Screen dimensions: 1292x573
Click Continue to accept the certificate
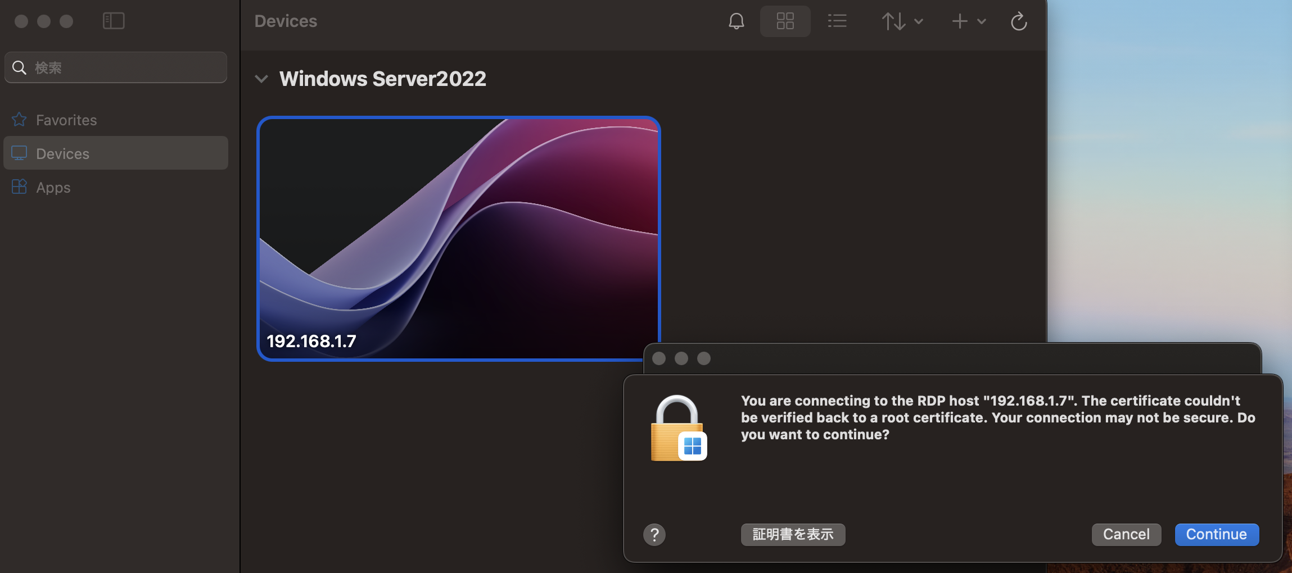(x=1216, y=534)
